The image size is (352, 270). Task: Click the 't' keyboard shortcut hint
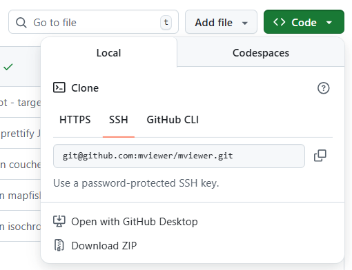click(x=166, y=22)
